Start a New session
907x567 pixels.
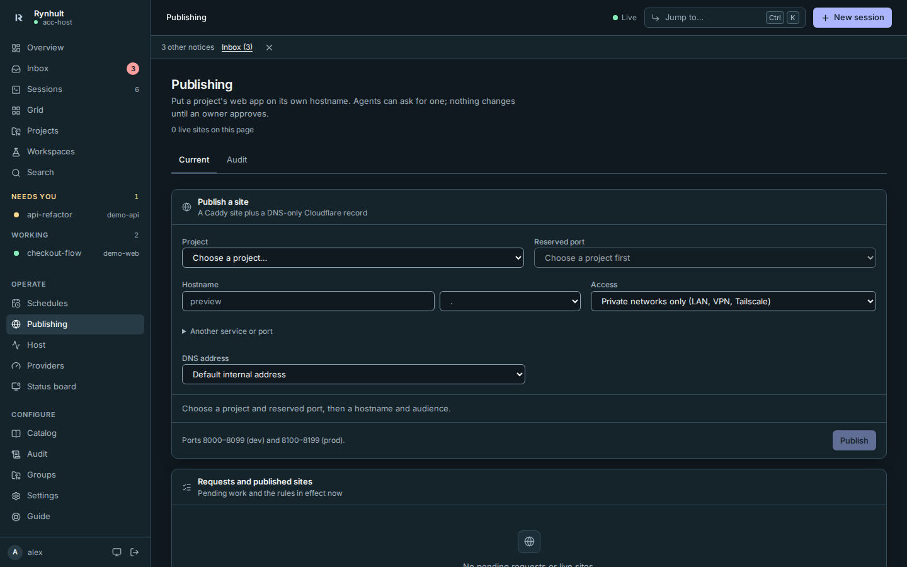[852, 18]
